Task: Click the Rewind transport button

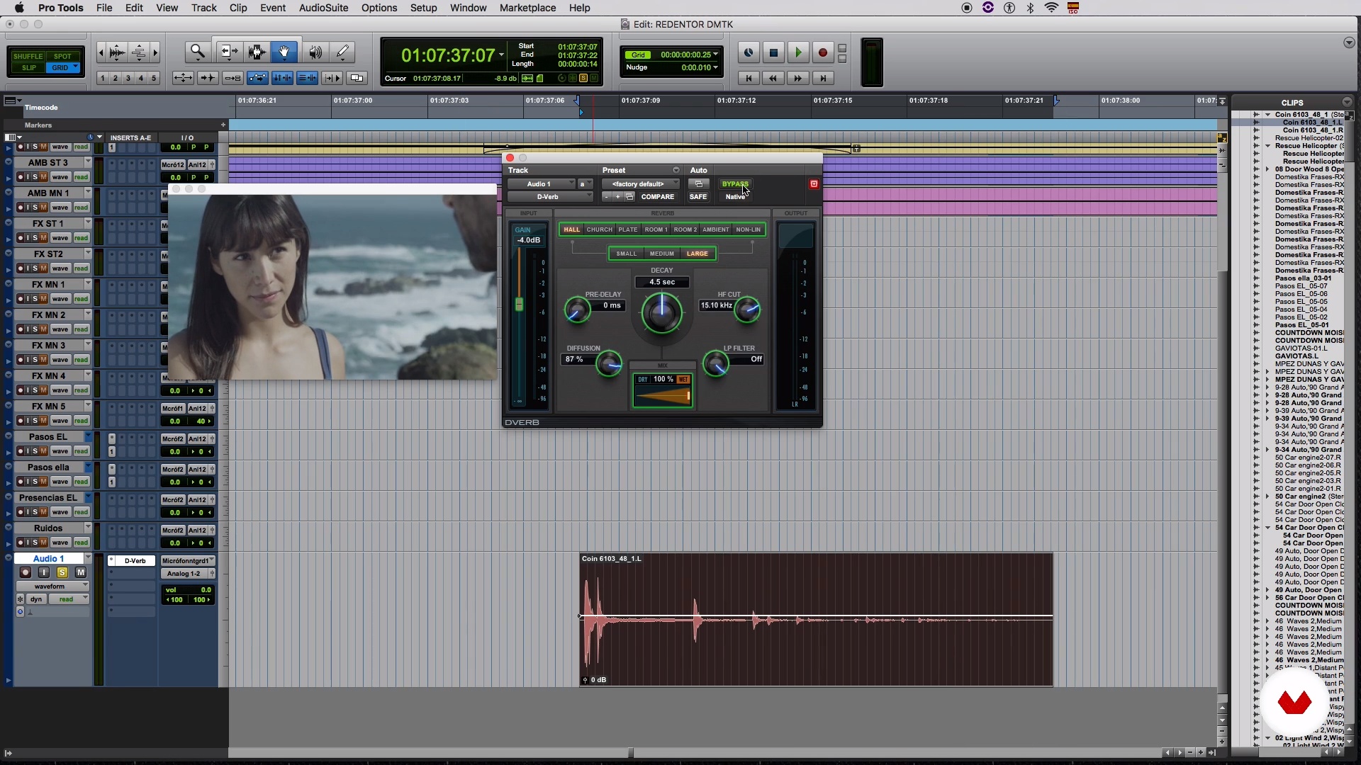Action: [773, 78]
